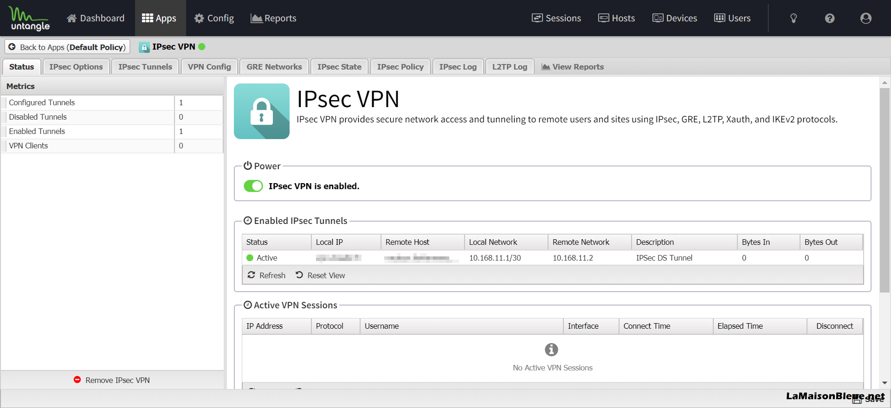Click the IPsec VPN lock icon in breadcrumb
The width and height of the screenshot is (891, 408).
click(144, 47)
